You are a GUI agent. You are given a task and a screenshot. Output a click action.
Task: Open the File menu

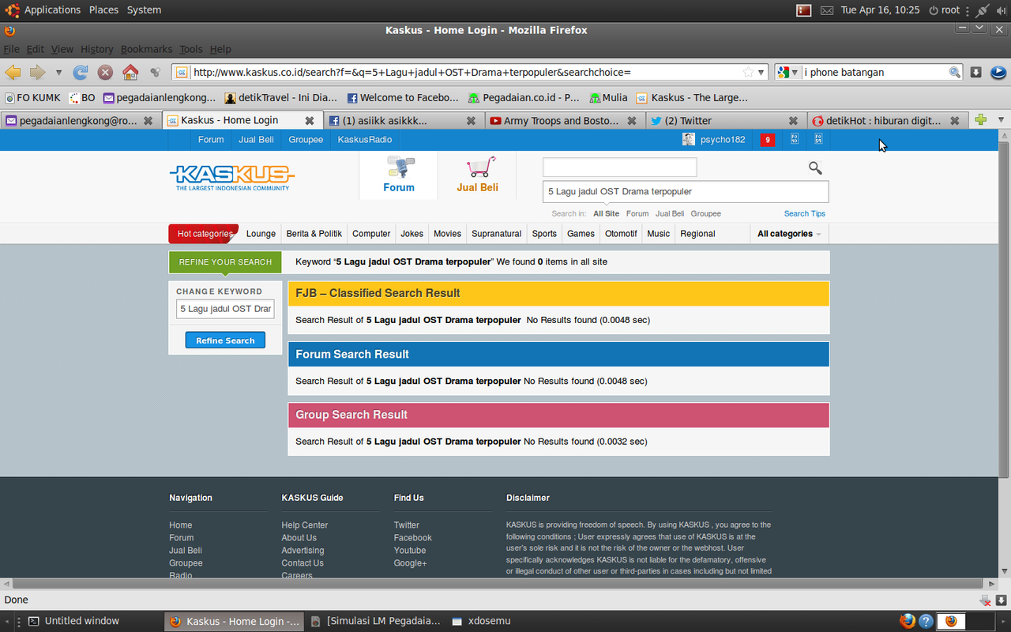11,49
